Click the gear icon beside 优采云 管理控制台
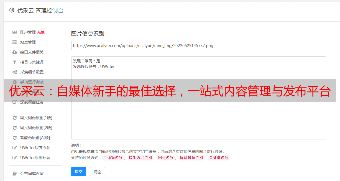Screen dimensions: 340x181 12,10
